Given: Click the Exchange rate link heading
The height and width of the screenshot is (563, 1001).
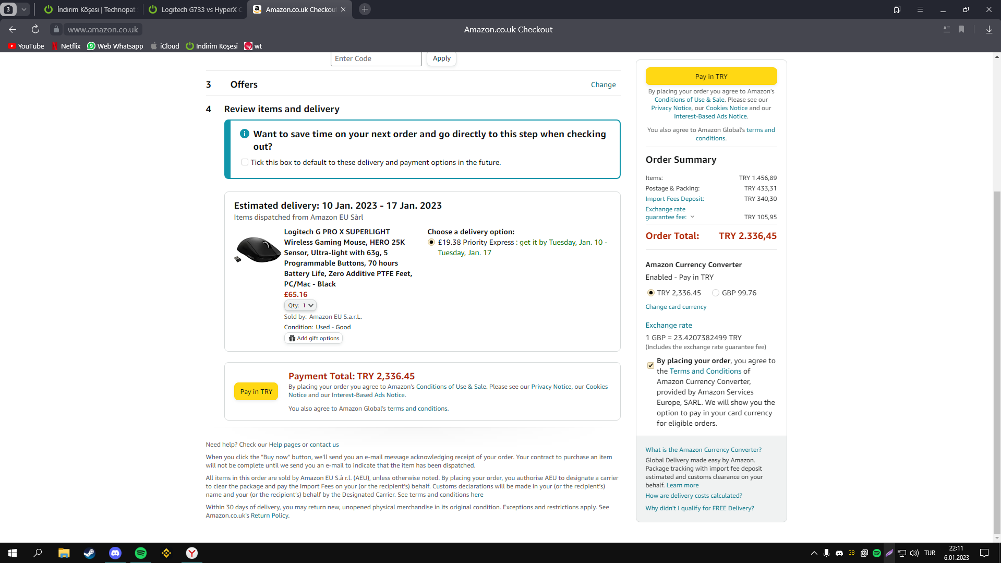Looking at the screenshot, I should [669, 325].
